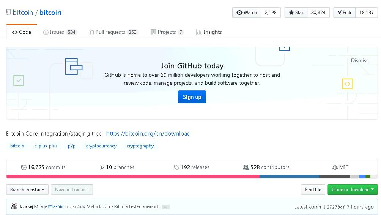
Task: Click the Projects board icon
Action: [x=153, y=32]
